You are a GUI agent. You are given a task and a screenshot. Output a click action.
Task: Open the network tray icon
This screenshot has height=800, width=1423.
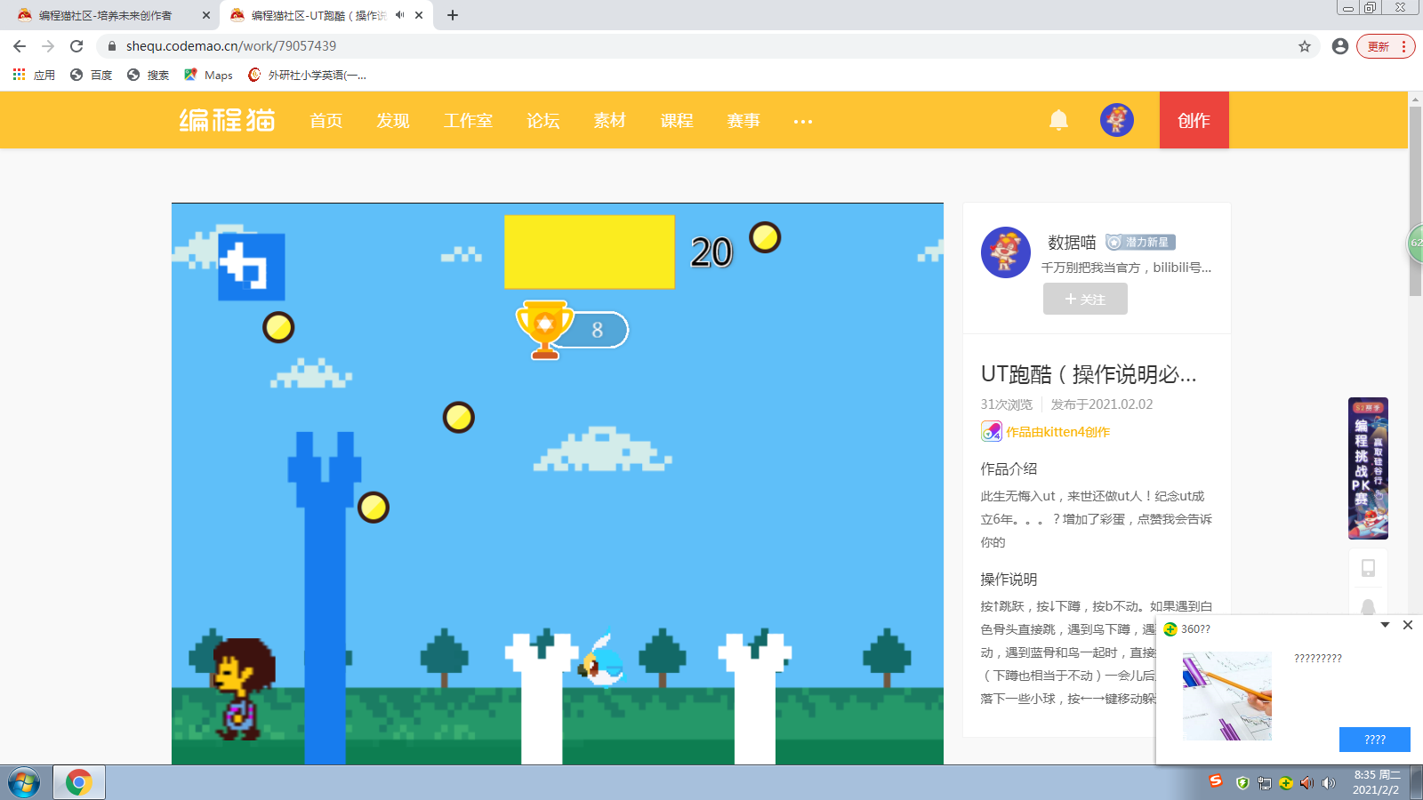pyautogui.click(x=1264, y=783)
